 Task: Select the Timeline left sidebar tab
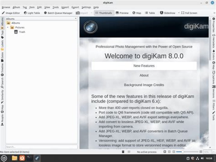[x=2, y=70]
